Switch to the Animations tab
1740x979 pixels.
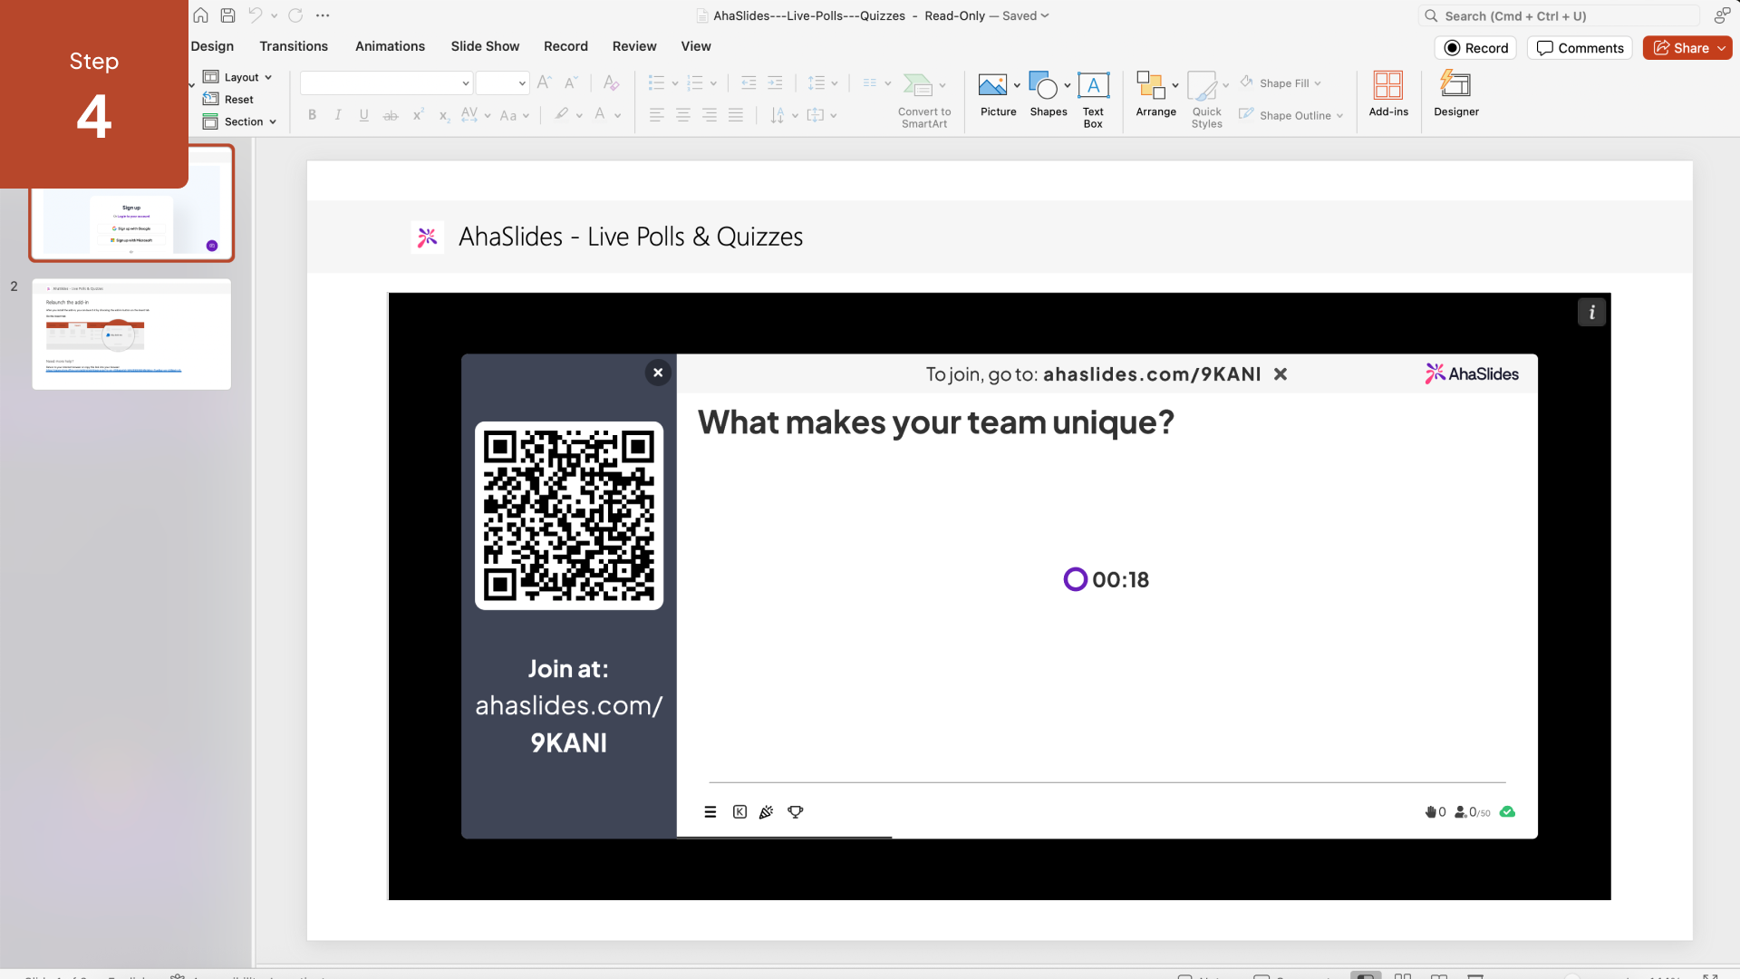coord(390,46)
